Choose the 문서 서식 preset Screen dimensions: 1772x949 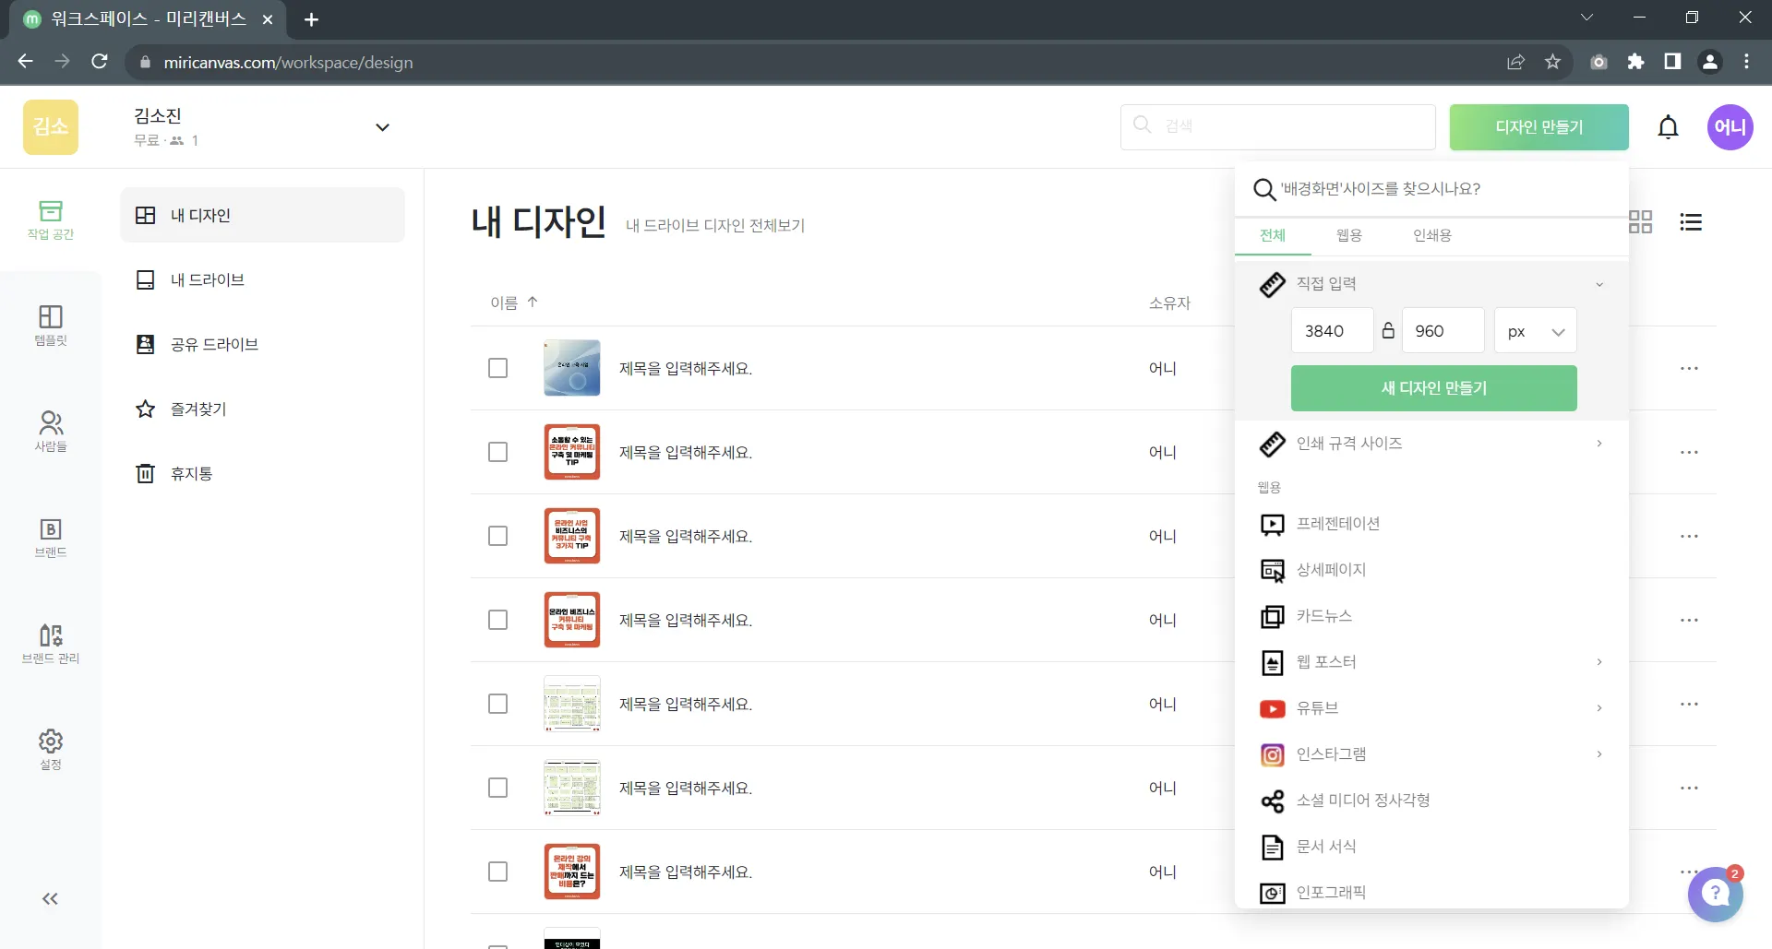tap(1432, 847)
